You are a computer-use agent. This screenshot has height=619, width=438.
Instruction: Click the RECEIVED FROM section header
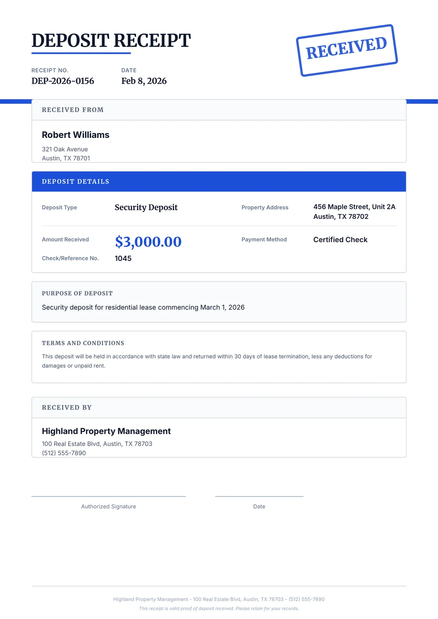(x=73, y=110)
